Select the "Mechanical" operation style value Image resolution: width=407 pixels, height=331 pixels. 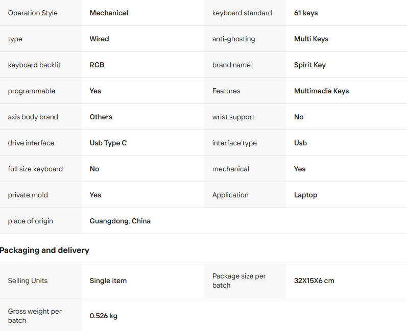pyautogui.click(x=109, y=13)
